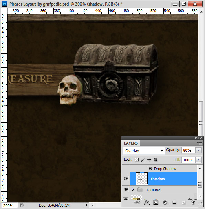This screenshot has width=205, height=209.
Task: Click the Doc: 3,46M/36,1M status text
Action: [54, 205]
